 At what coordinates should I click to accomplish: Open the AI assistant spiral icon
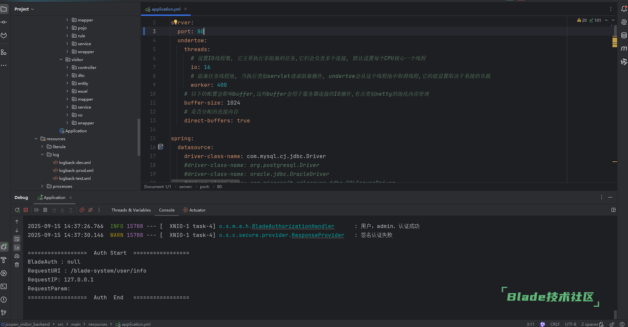(624, 22)
